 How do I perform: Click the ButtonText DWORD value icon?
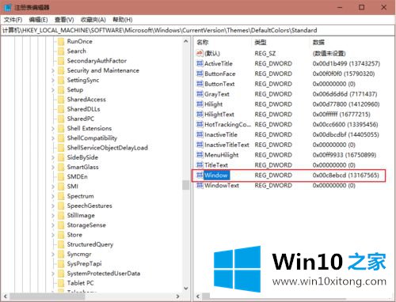pos(200,84)
